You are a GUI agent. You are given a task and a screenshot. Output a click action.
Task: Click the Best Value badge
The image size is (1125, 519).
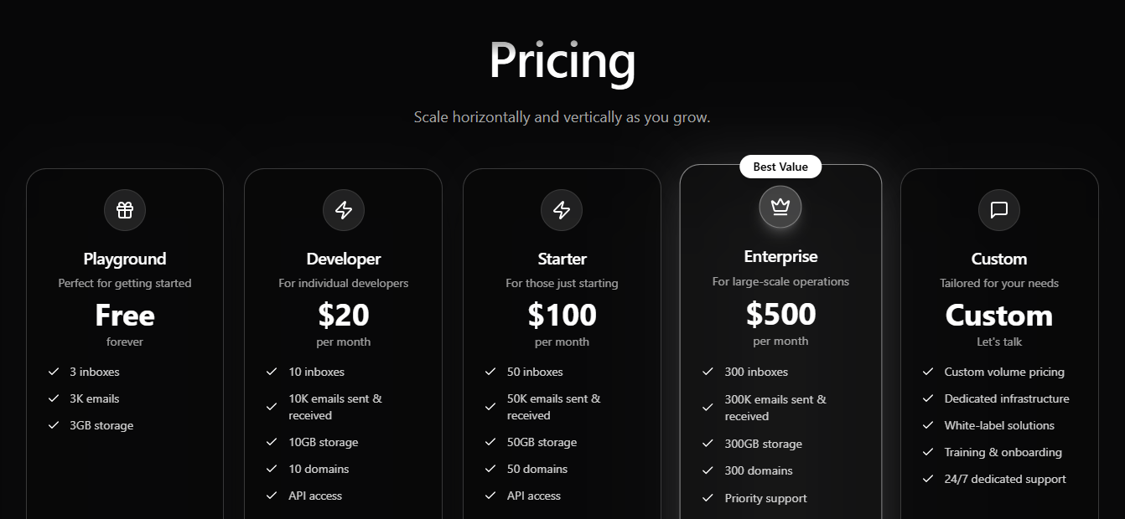point(780,167)
